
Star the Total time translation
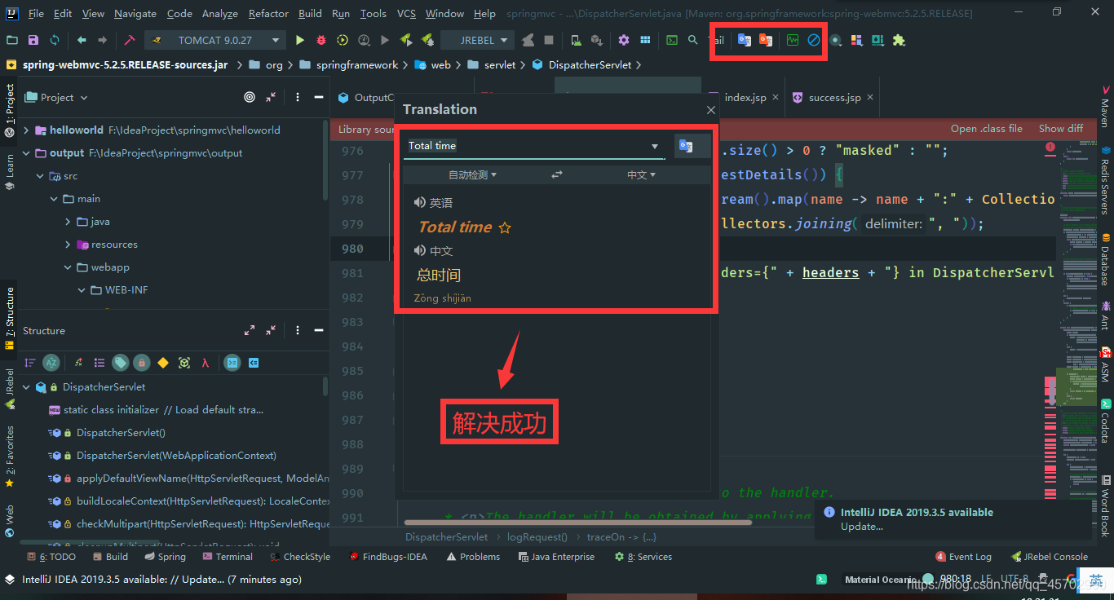tap(505, 227)
